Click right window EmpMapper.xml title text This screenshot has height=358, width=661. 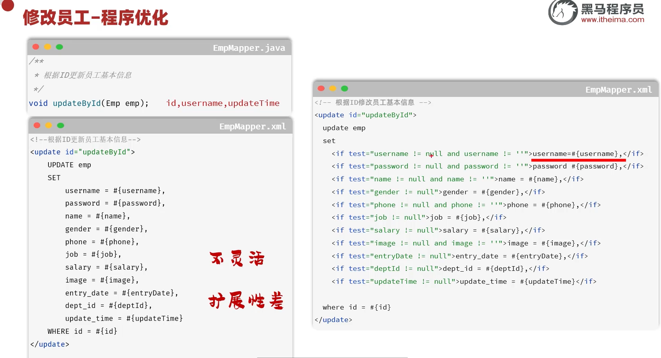(619, 90)
